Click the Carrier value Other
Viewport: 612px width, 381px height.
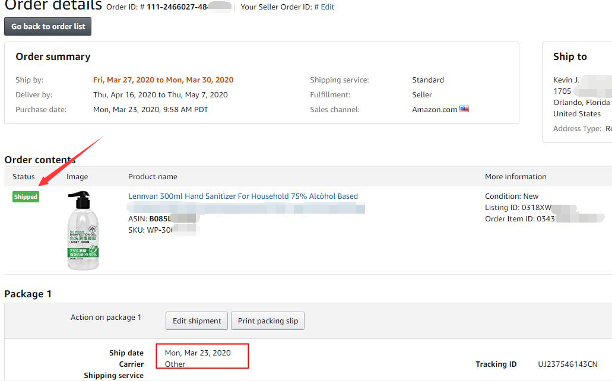point(175,364)
